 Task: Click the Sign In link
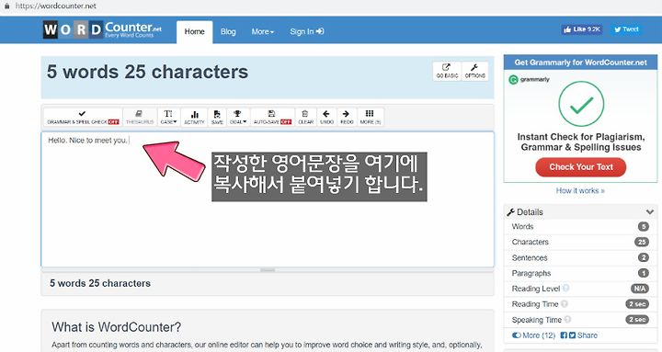point(307,31)
